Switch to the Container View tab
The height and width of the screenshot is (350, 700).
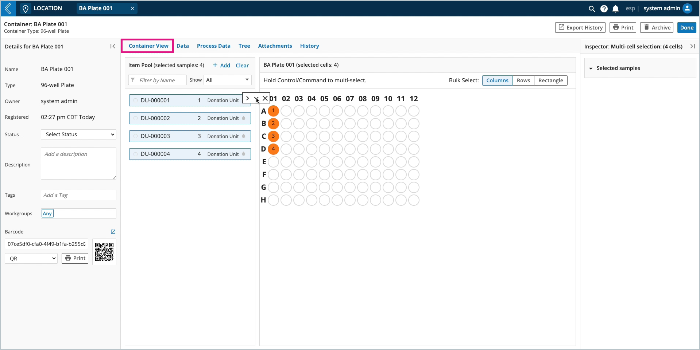(x=148, y=46)
